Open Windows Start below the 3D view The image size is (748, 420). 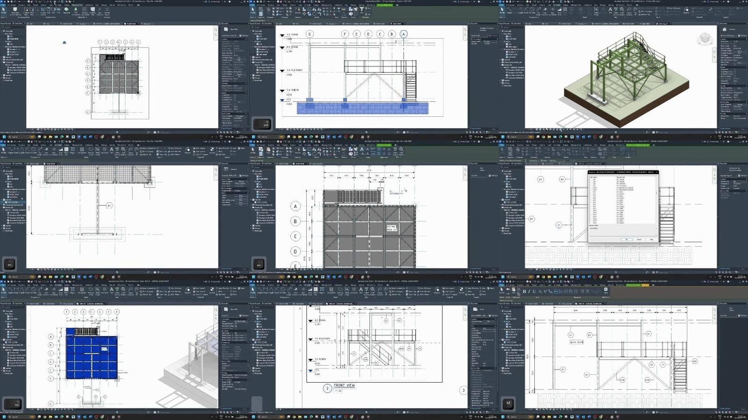coord(503,137)
